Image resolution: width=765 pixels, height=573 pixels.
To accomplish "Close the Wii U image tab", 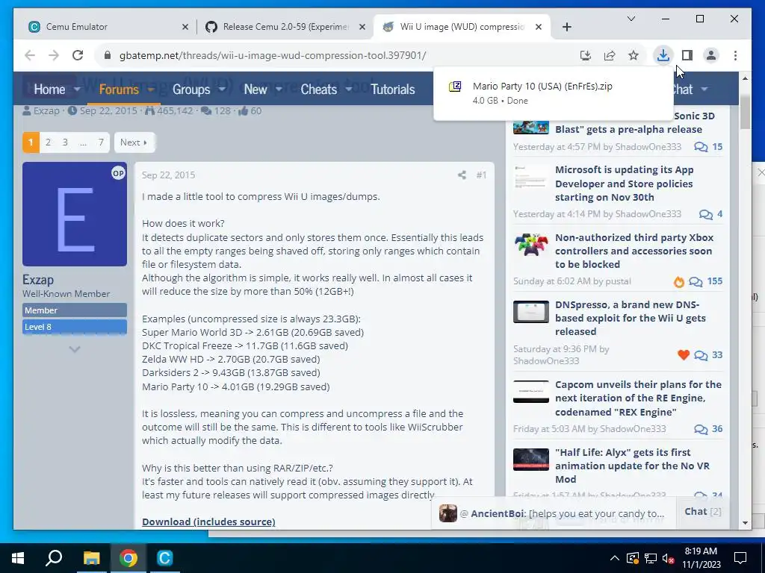I will click(539, 27).
